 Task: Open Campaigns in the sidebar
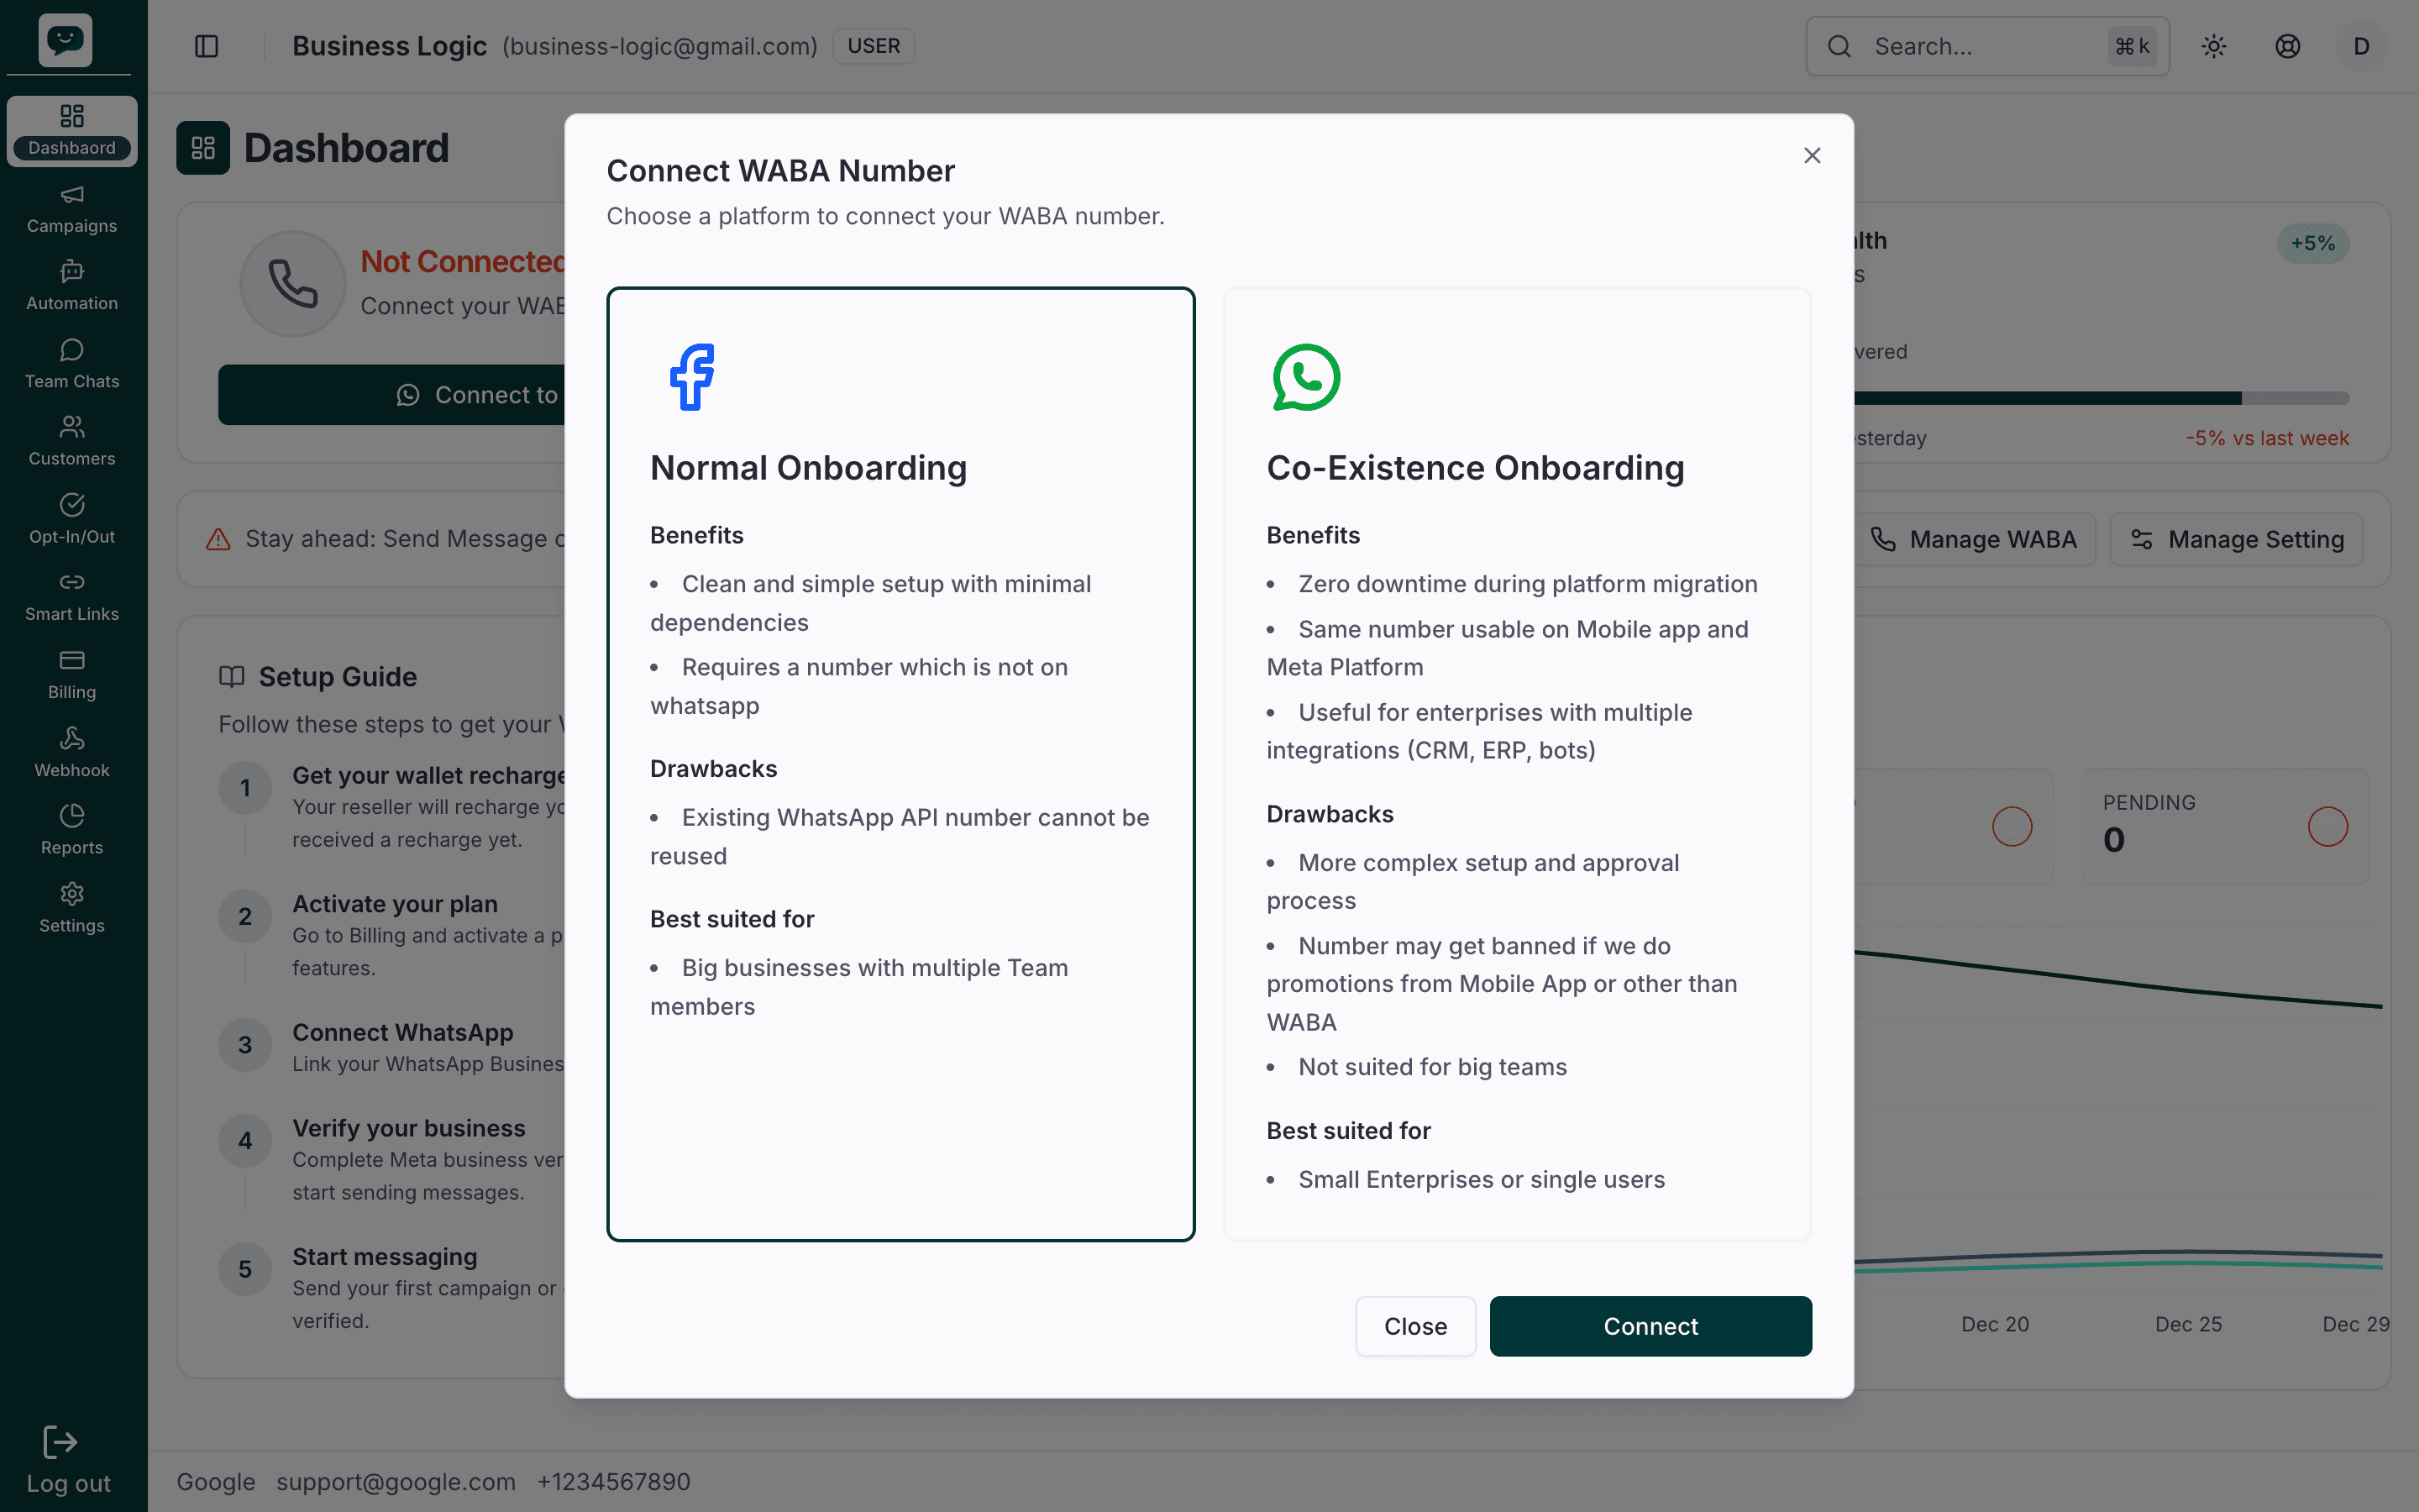(x=72, y=210)
